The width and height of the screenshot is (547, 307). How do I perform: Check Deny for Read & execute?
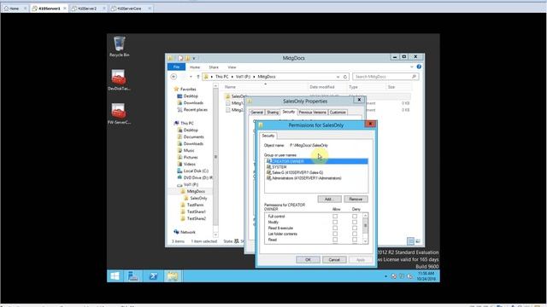tap(355, 228)
